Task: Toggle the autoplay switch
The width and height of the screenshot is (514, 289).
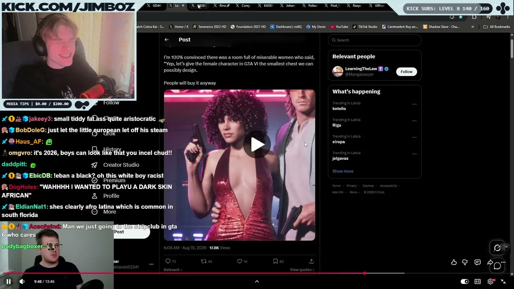Action: [465, 281]
